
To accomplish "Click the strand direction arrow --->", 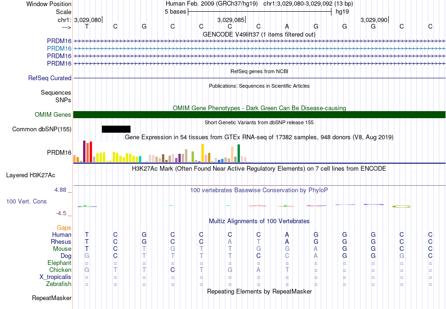I will click(67, 27).
